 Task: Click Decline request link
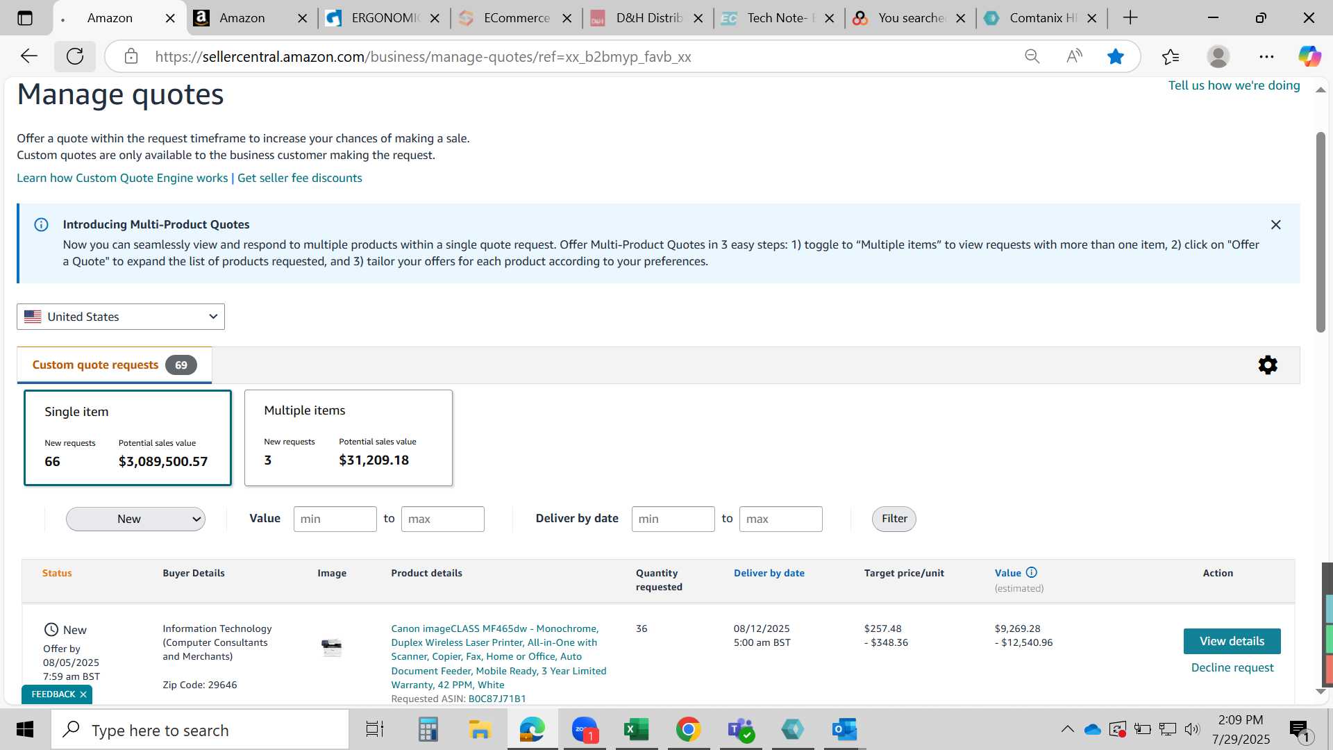click(x=1232, y=667)
